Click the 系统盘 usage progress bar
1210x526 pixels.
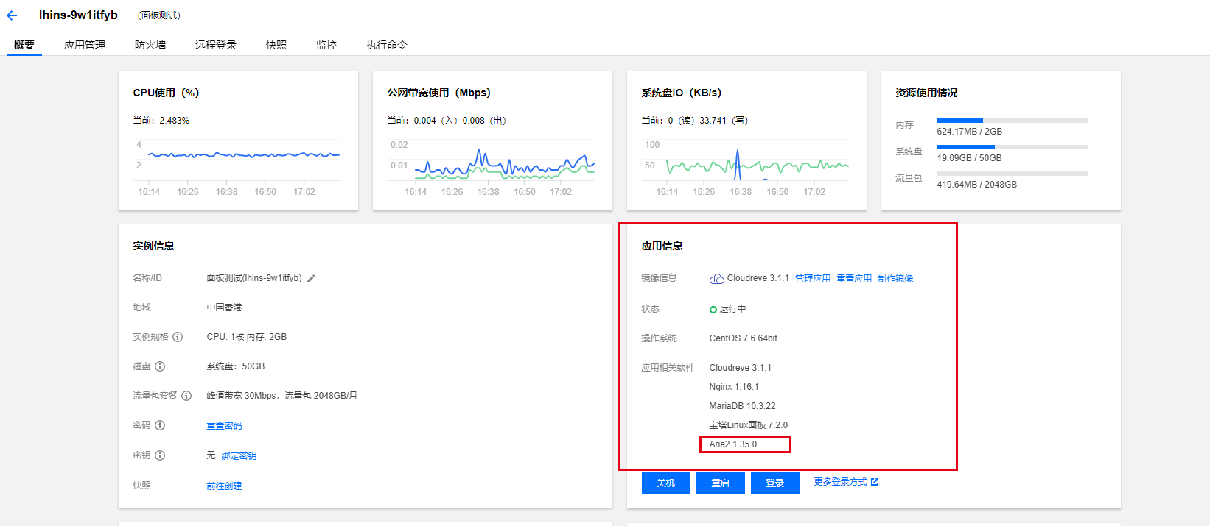(1013, 147)
